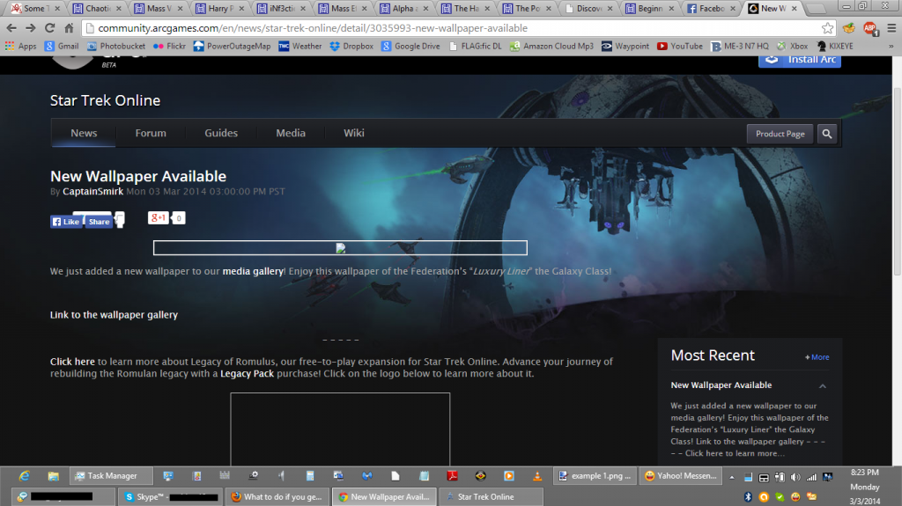The width and height of the screenshot is (902, 506).
Task: Click the + More link in Most Recent
Action: (817, 357)
